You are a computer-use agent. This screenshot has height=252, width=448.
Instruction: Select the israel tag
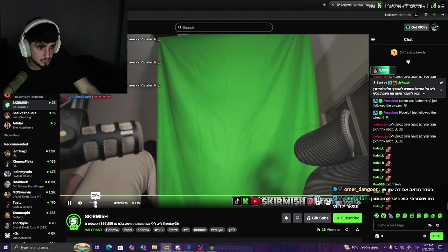click(x=128, y=230)
